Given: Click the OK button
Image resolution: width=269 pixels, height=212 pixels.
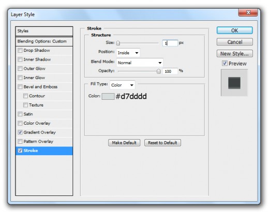Looking at the screenshot, I should pos(235,31).
